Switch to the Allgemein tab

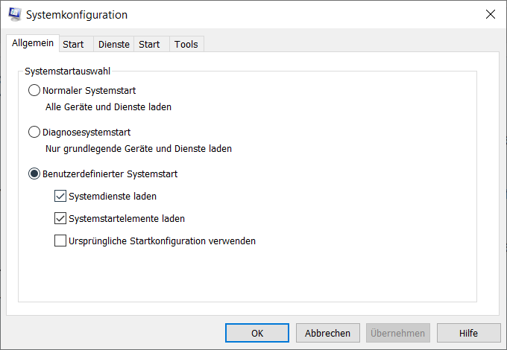pos(33,43)
